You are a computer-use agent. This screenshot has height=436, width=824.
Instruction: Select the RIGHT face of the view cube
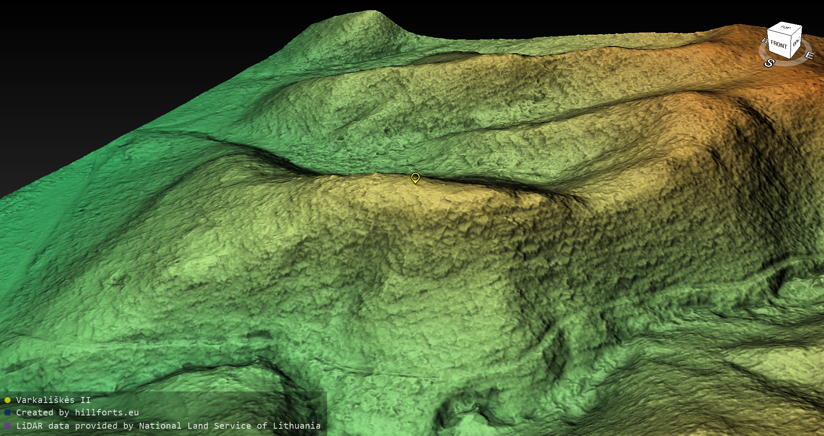coord(796,42)
